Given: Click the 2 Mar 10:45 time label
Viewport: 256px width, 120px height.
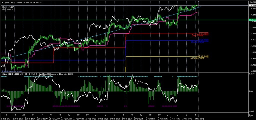Looking at the screenshot, I should (163, 119).
